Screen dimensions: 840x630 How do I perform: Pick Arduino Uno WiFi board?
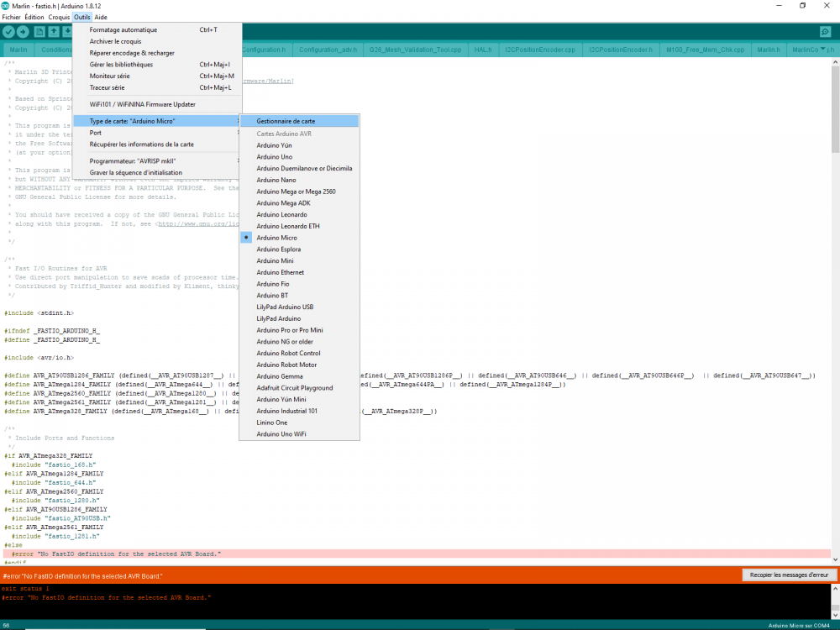(300, 434)
